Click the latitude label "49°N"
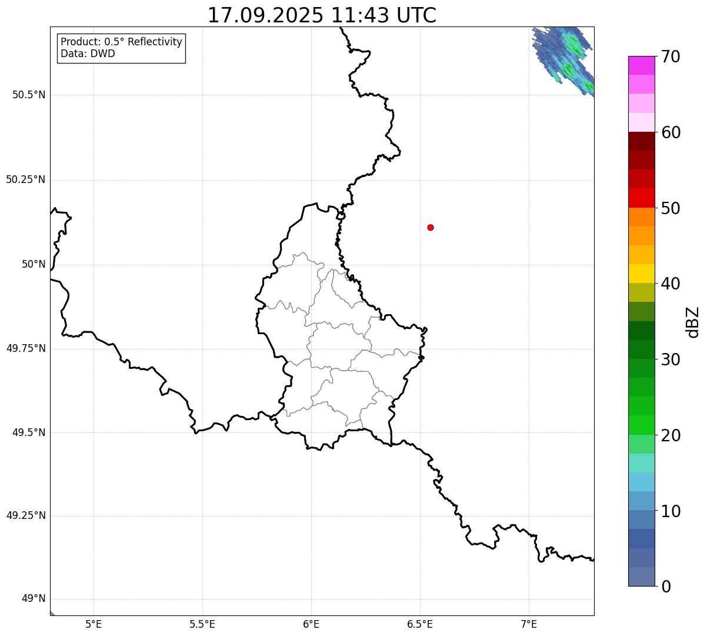This screenshot has width=707, height=636. (x=34, y=599)
